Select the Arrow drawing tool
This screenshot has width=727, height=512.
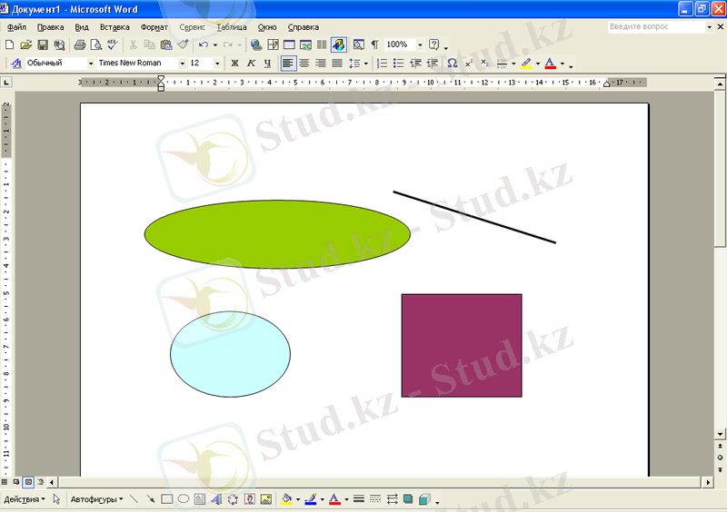[x=150, y=499]
